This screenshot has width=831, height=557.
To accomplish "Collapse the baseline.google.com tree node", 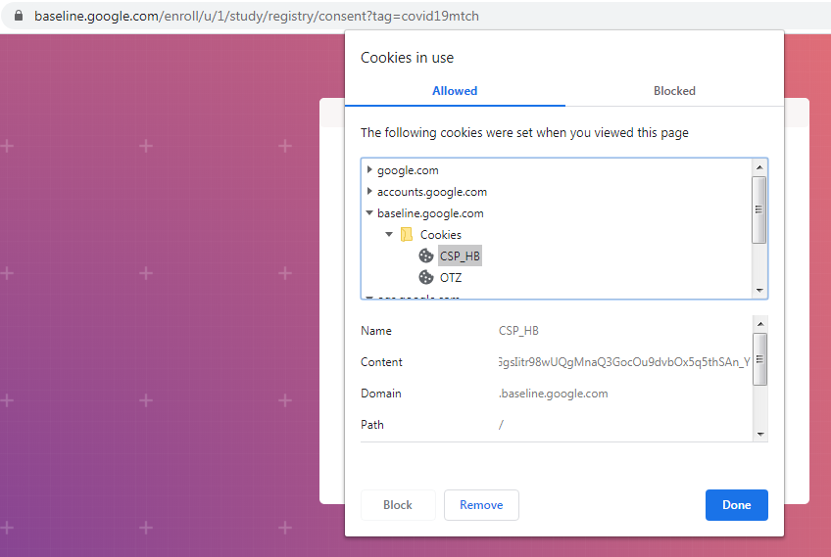I will coord(368,213).
